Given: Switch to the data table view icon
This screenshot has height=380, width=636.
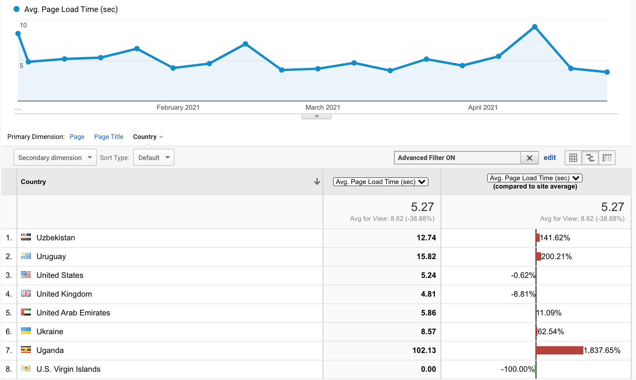Looking at the screenshot, I should coord(573,158).
